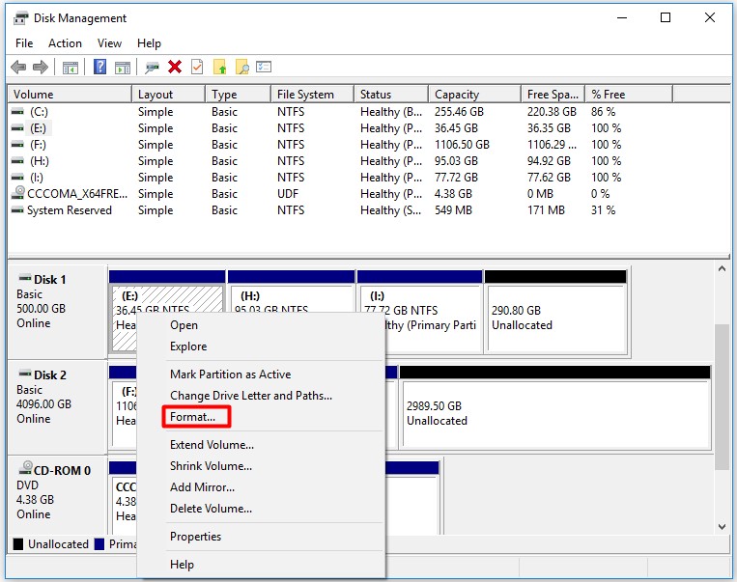The image size is (737, 582).
Task: Open the blue Help toolbar icon
Action: pos(99,67)
